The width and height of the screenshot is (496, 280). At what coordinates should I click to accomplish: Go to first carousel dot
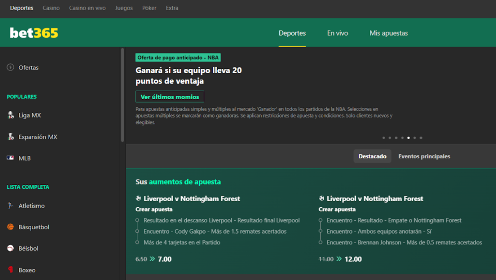pyautogui.click(x=383, y=138)
